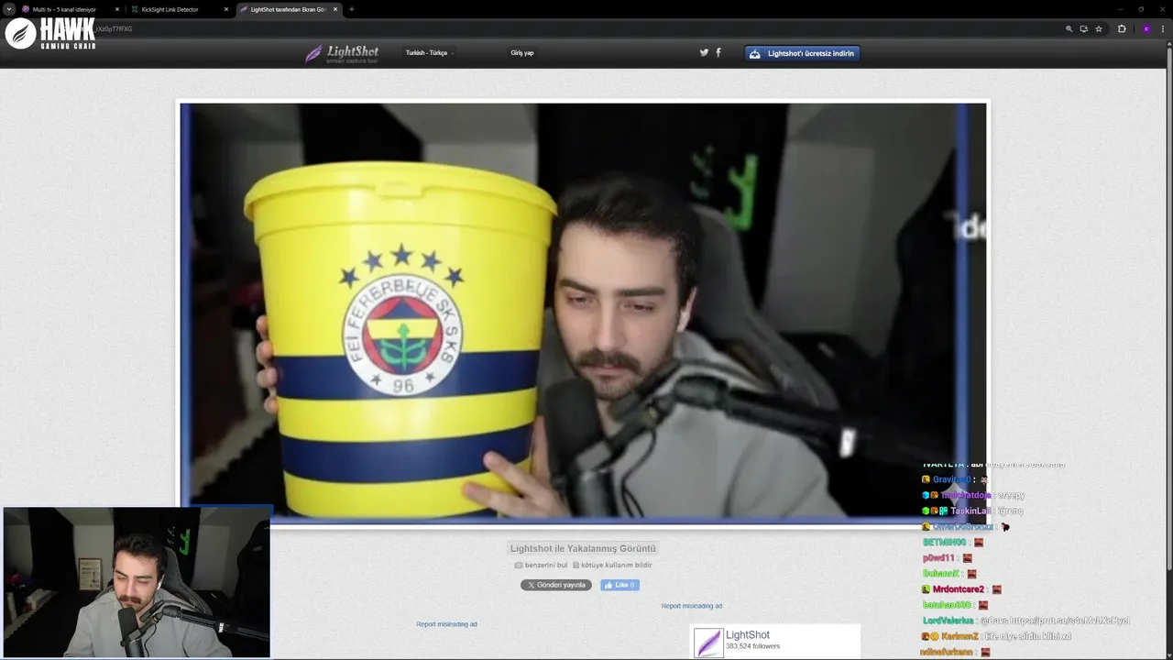The image size is (1173, 660).
Task: Open the Chrome three-dot menu
Action: tap(1162, 28)
